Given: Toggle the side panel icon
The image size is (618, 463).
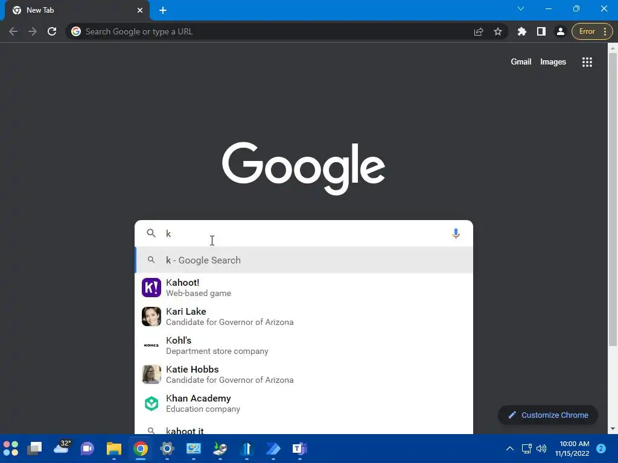Looking at the screenshot, I should (x=541, y=31).
